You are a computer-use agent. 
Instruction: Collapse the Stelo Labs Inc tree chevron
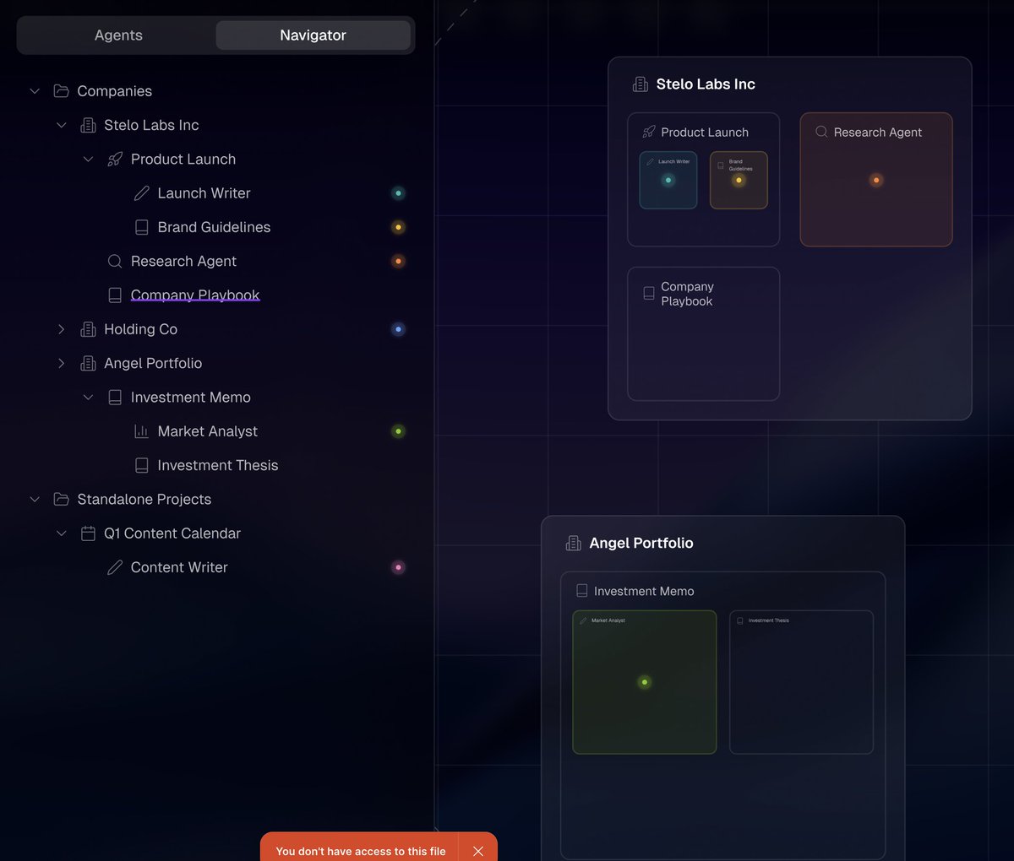pos(61,125)
